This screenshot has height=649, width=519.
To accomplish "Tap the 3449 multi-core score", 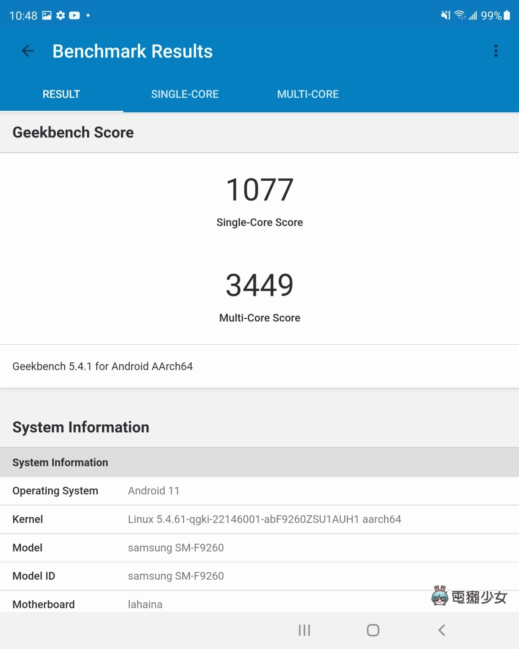I will (x=260, y=285).
